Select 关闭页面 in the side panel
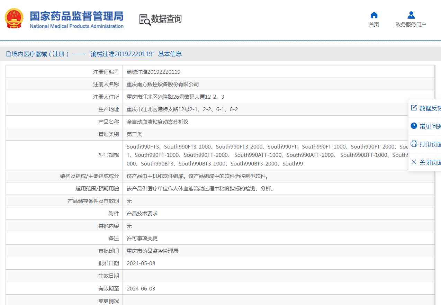The width and height of the screenshot is (441, 305). 430,162
